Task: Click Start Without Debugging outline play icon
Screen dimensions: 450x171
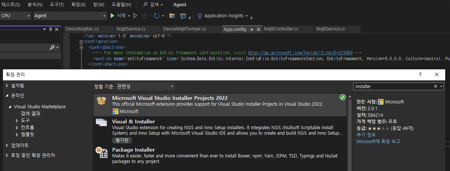Action: coord(135,16)
